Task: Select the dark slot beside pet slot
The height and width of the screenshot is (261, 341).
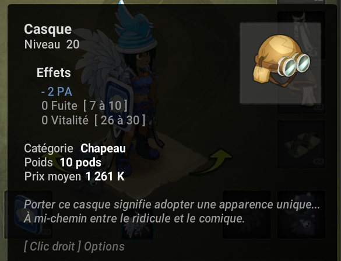Action: [247, 215]
